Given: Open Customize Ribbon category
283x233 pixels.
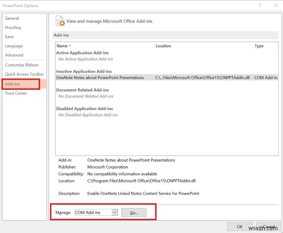Looking at the screenshot, I should coord(22,65).
